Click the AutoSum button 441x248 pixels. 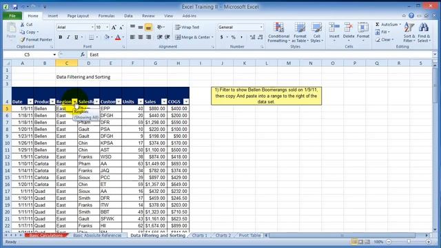pos(388,25)
